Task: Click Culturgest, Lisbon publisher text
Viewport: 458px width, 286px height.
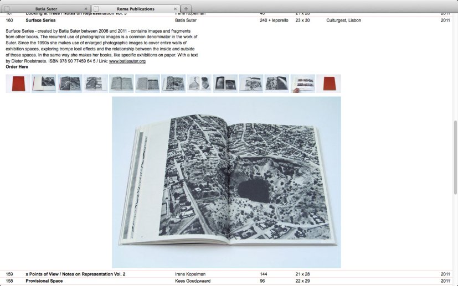Action: [x=344, y=20]
